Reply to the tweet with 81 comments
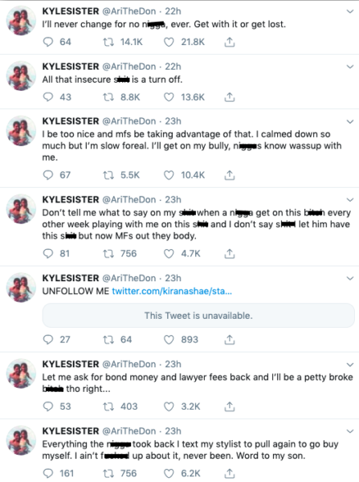This screenshot has height=482, width=359. coord(48,254)
